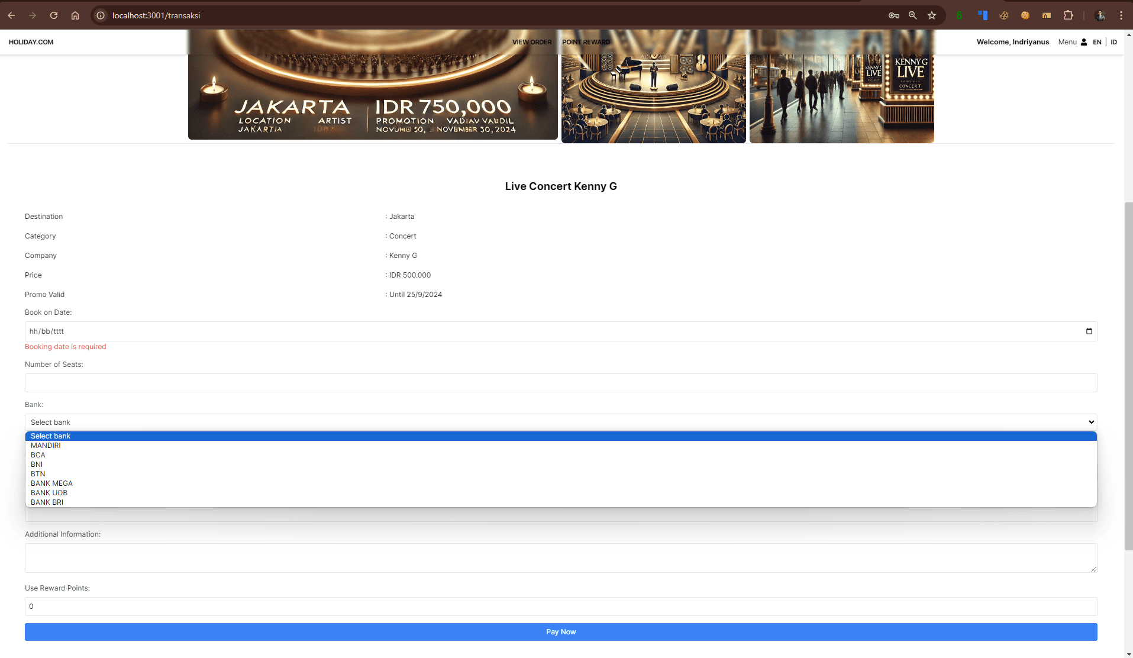Select MANDIRI from the bank list
Image resolution: width=1133 pixels, height=658 pixels.
(46, 446)
